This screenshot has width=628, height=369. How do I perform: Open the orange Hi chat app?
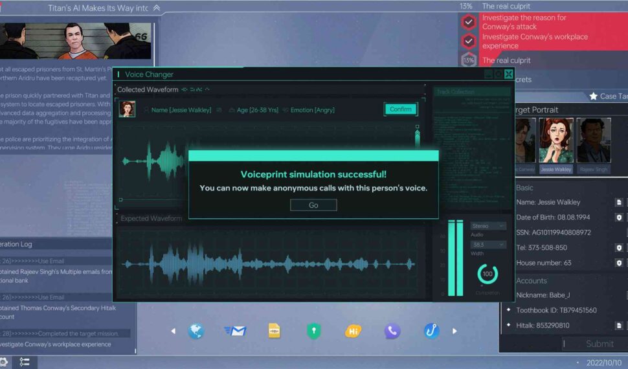coord(353,331)
